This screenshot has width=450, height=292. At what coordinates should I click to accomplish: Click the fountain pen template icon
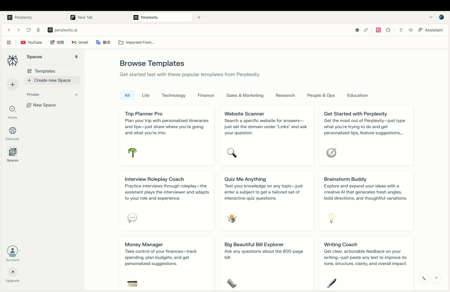(x=331, y=283)
